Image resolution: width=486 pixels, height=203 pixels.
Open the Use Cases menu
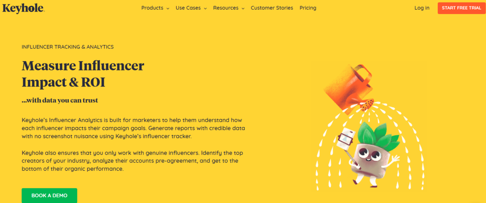coord(188,8)
